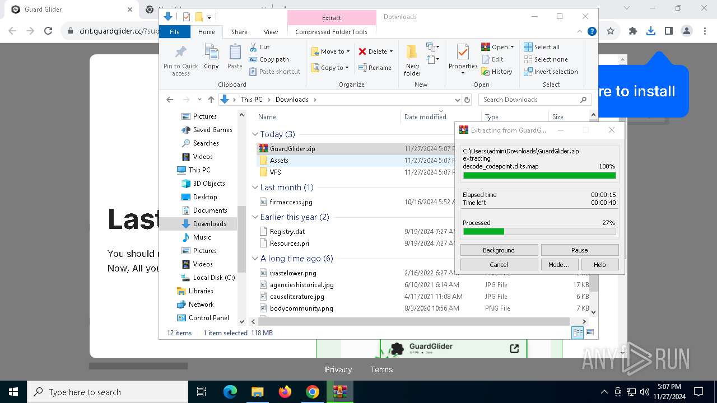Click Invert selection in ribbon
The width and height of the screenshot is (717, 403).
(x=551, y=72)
